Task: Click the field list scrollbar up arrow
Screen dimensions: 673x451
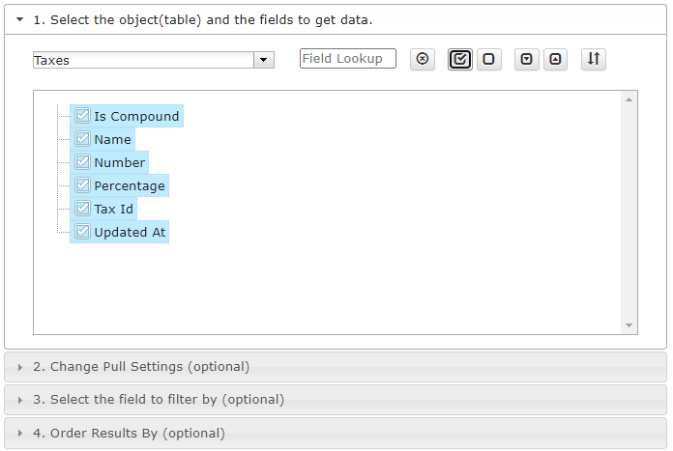Action: point(629,99)
